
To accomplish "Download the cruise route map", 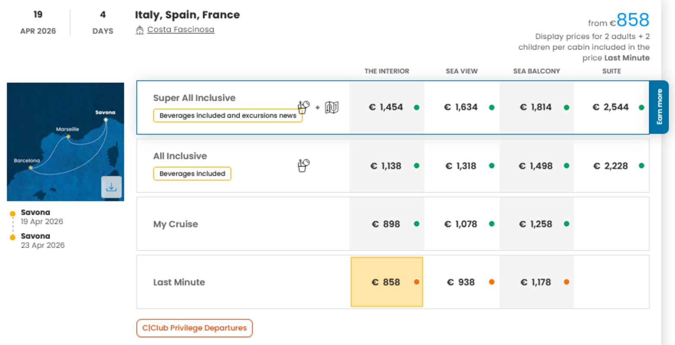I will pyautogui.click(x=111, y=187).
